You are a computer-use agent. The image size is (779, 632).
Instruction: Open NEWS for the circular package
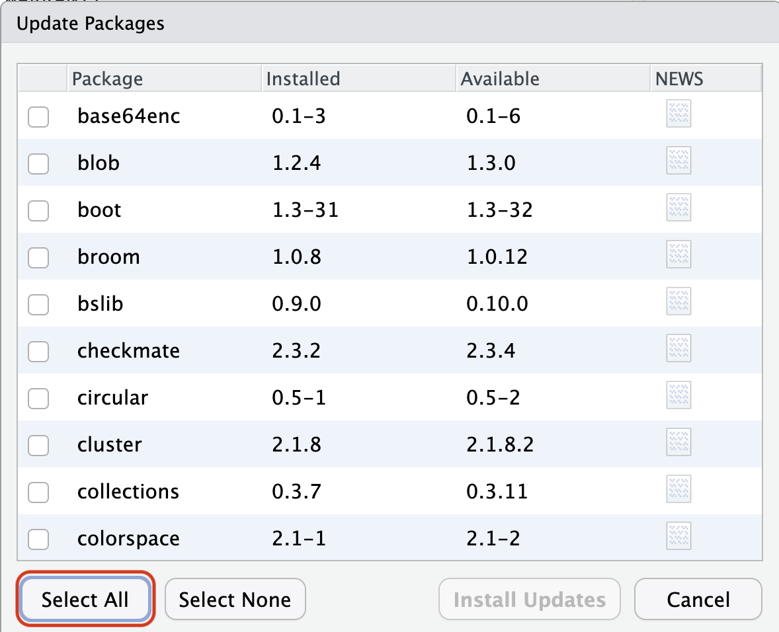pyautogui.click(x=678, y=395)
